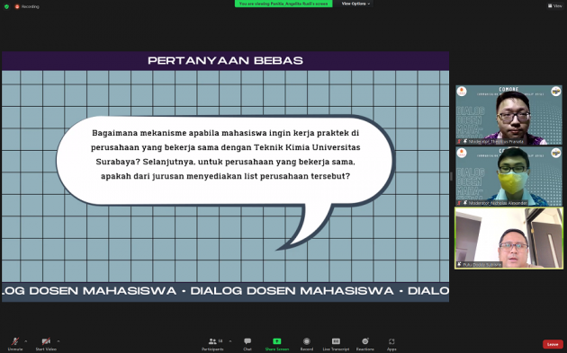The image size is (567, 353).
Task: Expand video options arrow beside Start Video
Action: pos(58,340)
